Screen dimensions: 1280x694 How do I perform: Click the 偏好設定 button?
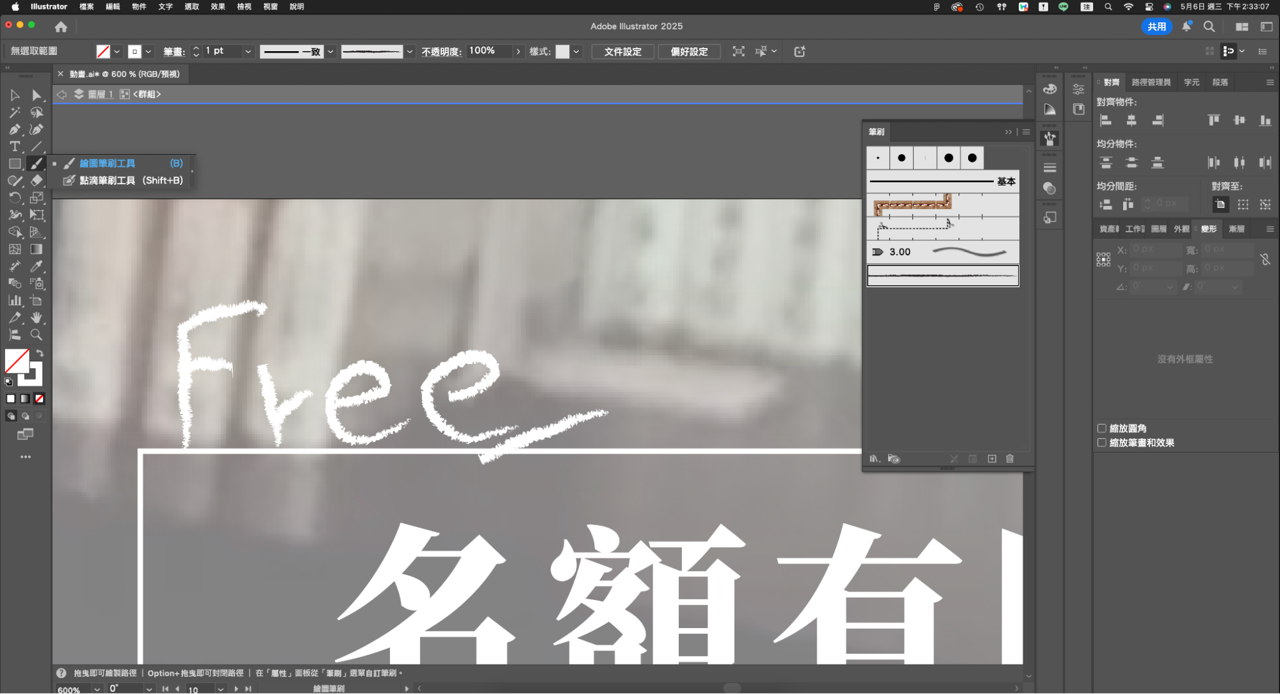coord(689,52)
